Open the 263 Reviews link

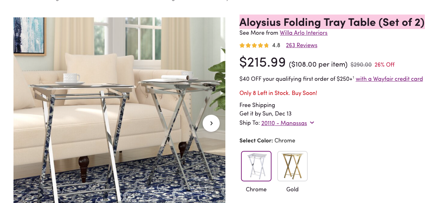(301, 45)
